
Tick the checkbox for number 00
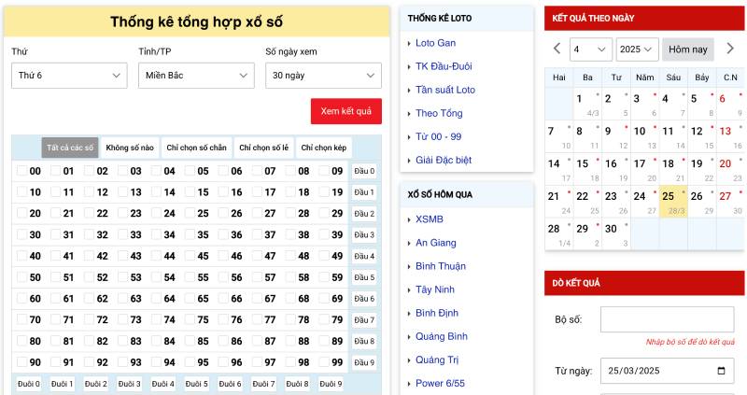[x=21, y=171]
